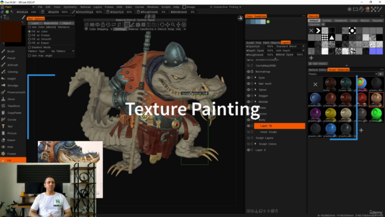The image size is (385, 217).
Task: Open the Plastic smart materials folder dropdown
Action: point(343,74)
